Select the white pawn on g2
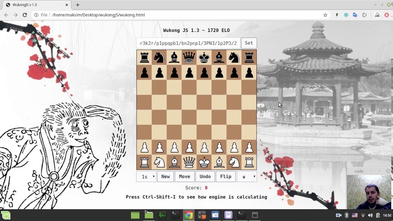 point(234,147)
